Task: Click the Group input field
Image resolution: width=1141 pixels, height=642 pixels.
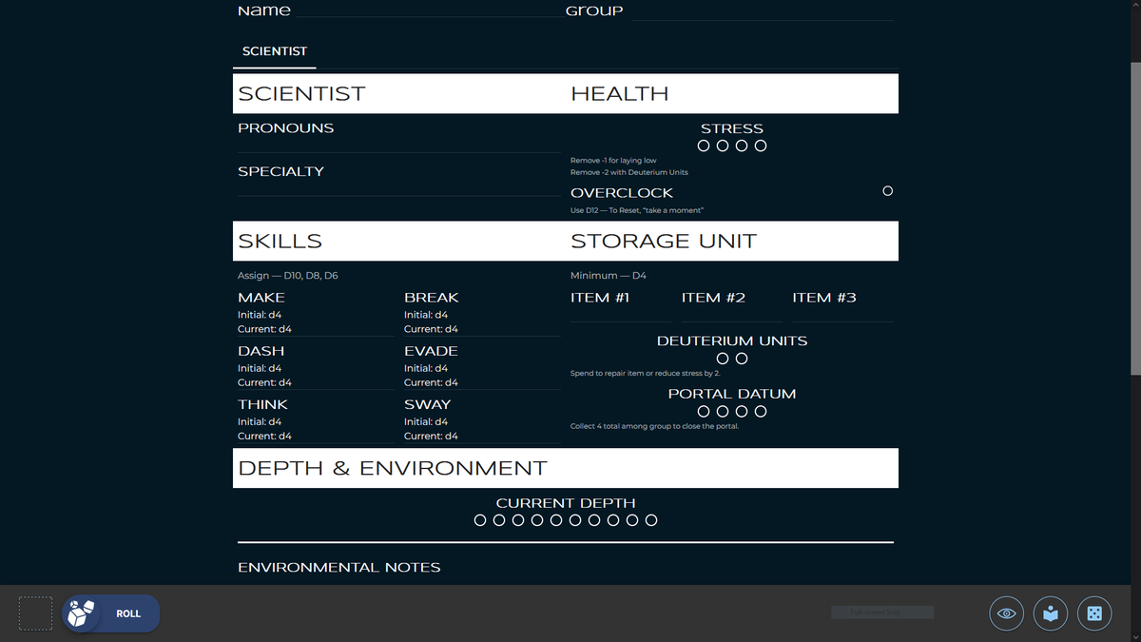Action: [x=762, y=10]
